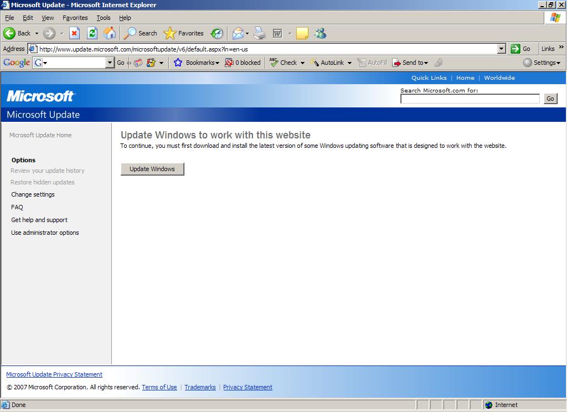Click the 0 blocked popup blocker
The height and width of the screenshot is (412, 567).
coord(243,63)
